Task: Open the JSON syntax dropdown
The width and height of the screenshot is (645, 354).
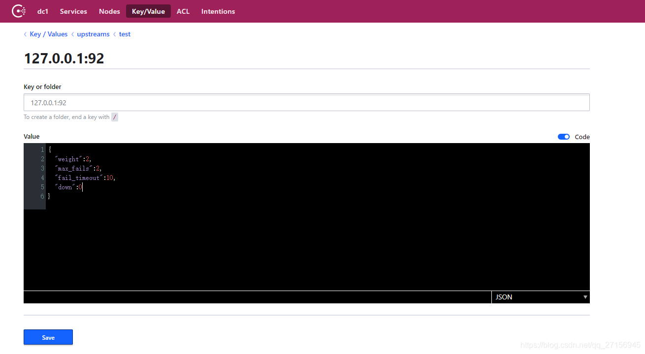Action: click(540, 297)
